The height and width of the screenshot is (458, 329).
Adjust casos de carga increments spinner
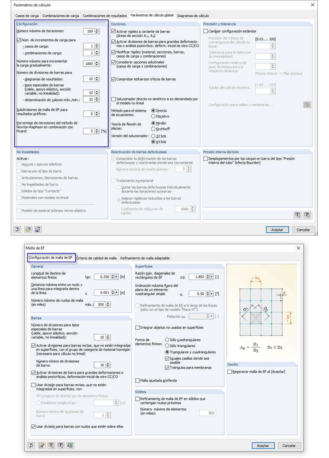click(97, 46)
